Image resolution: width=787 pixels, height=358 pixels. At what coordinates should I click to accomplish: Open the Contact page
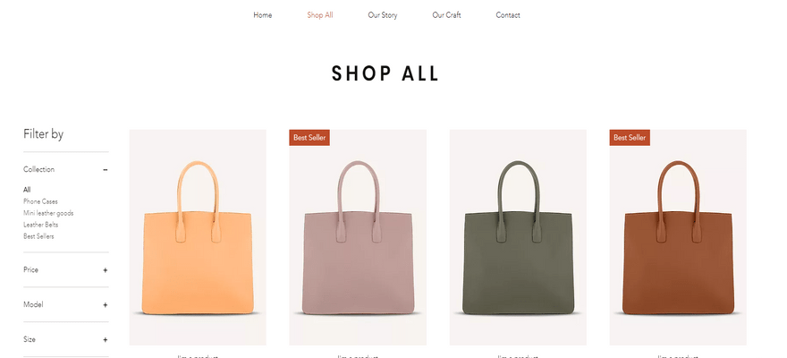pos(508,15)
